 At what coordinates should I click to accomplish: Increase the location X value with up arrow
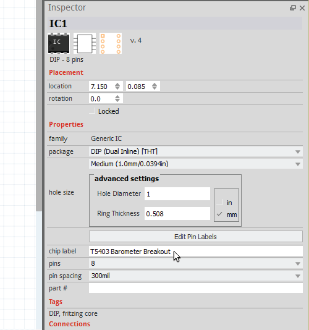point(117,85)
